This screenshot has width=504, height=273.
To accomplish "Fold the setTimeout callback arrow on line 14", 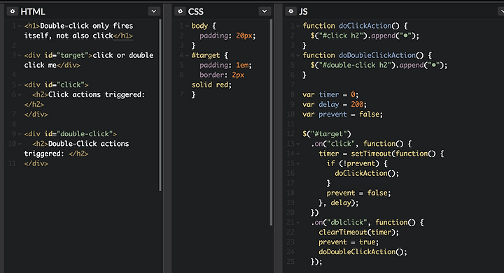I will (x=298, y=154).
